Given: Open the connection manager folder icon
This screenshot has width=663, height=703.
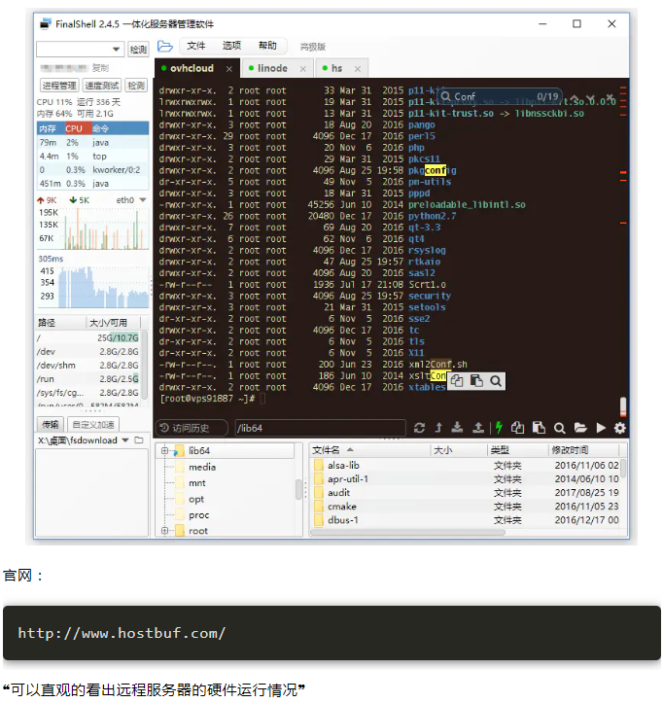Looking at the screenshot, I should 165,47.
